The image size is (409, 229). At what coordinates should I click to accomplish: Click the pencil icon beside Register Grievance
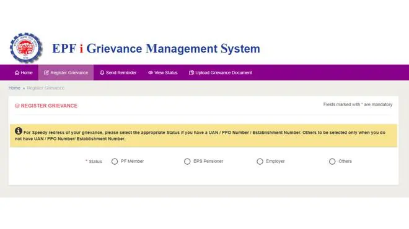coord(46,72)
